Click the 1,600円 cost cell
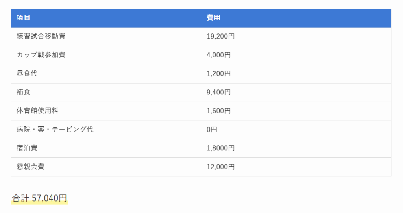Viewport: 403px width, 213px height. pyautogui.click(x=218, y=111)
